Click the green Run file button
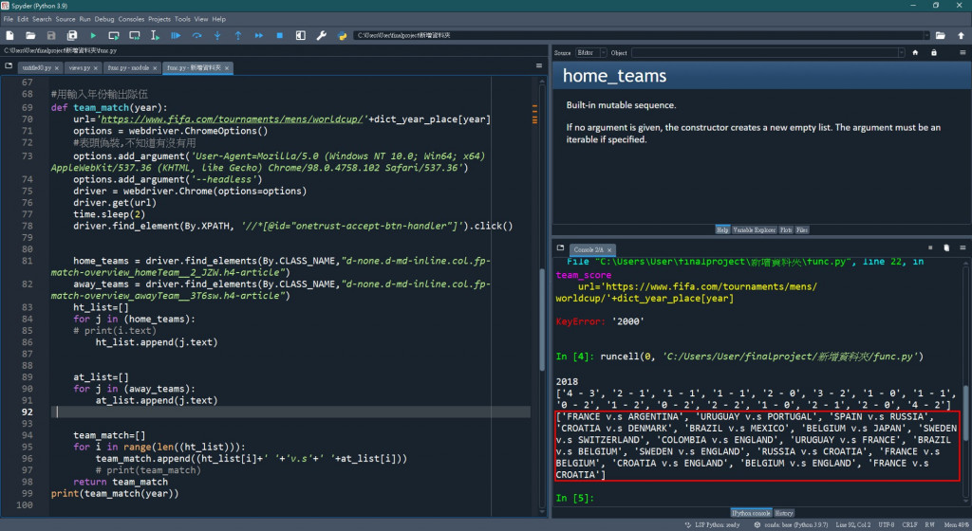 tap(93, 35)
